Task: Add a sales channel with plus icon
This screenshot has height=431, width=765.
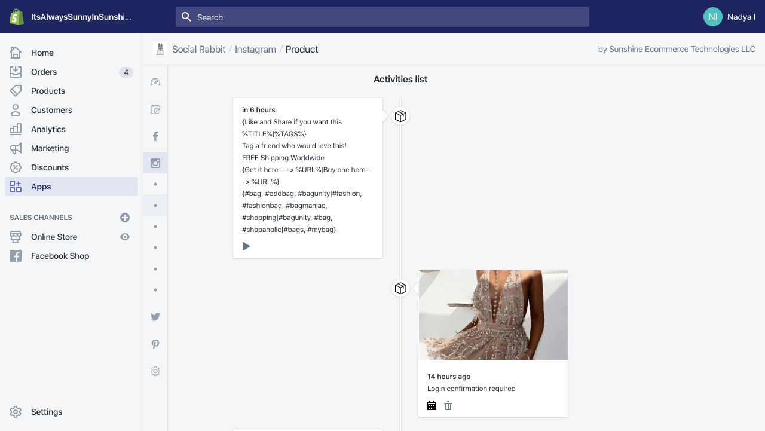Action: click(125, 218)
